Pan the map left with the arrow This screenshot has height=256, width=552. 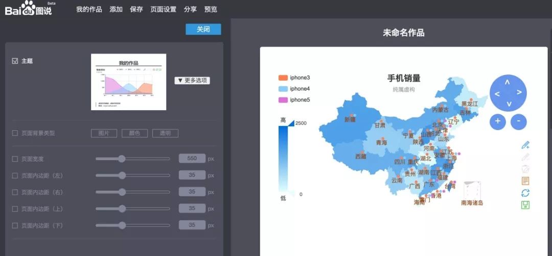497,94
